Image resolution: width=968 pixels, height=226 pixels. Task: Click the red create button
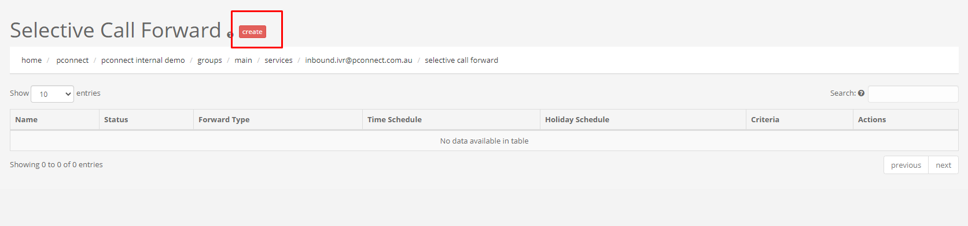252,32
